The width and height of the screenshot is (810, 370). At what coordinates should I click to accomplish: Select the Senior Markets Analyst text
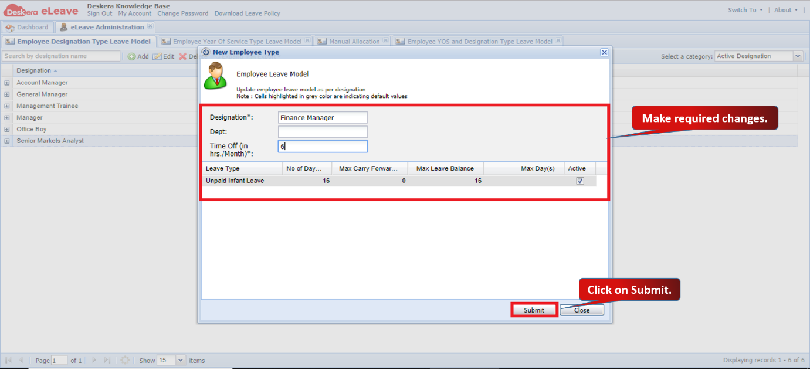point(50,141)
